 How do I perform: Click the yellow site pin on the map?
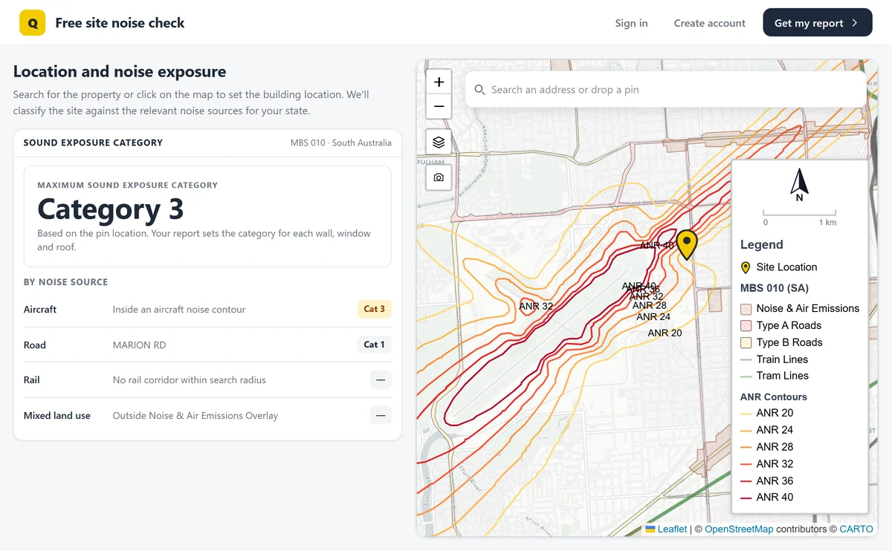point(687,244)
